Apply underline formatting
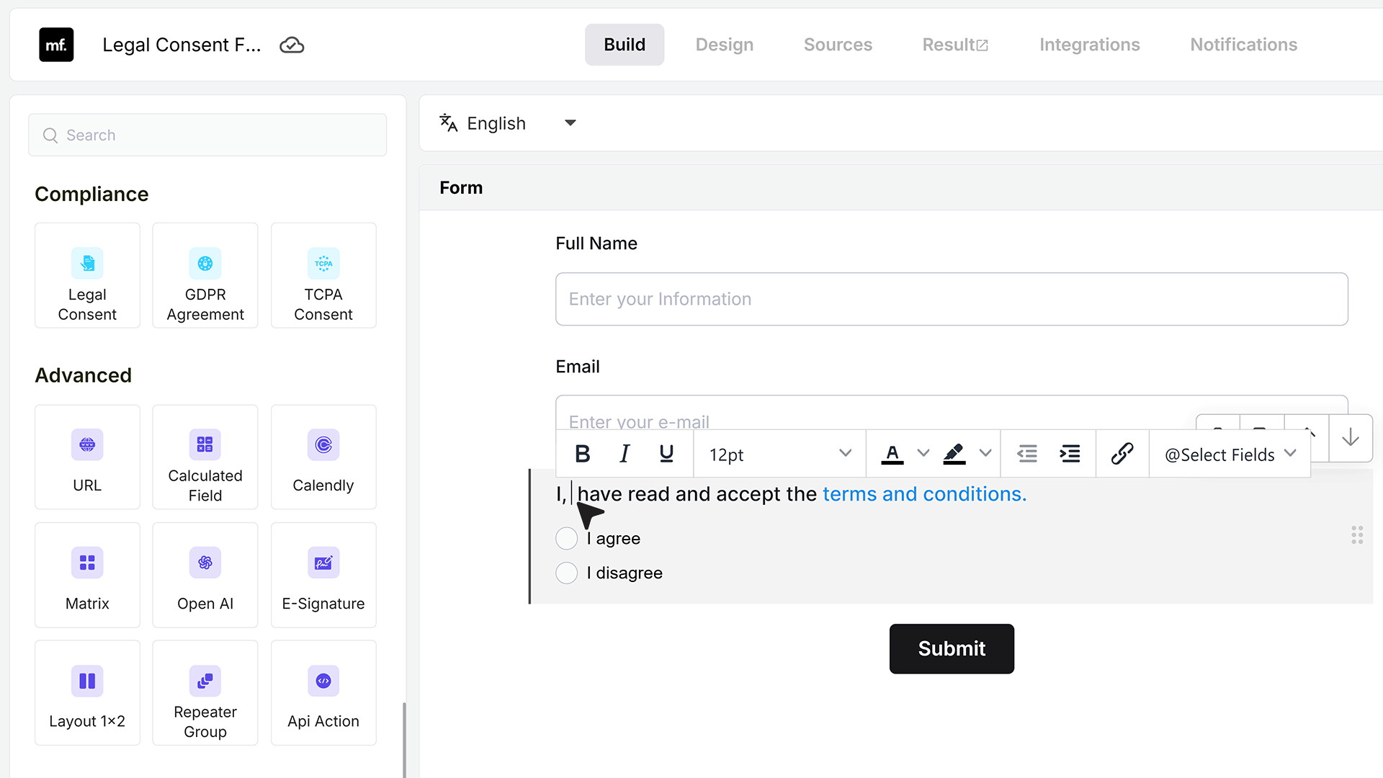Screen dimensions: 1383x778 pos(666,454)
